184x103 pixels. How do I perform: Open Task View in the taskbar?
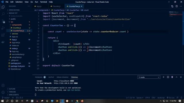(x=17, y=101)
